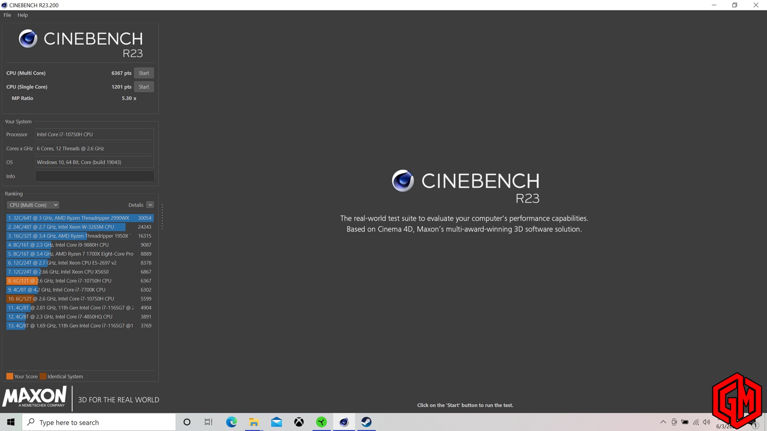Select the i7-1165G7 at 2.81 GHz row
This screenshot has height=431, width=767.
click(x=80, y=308)
